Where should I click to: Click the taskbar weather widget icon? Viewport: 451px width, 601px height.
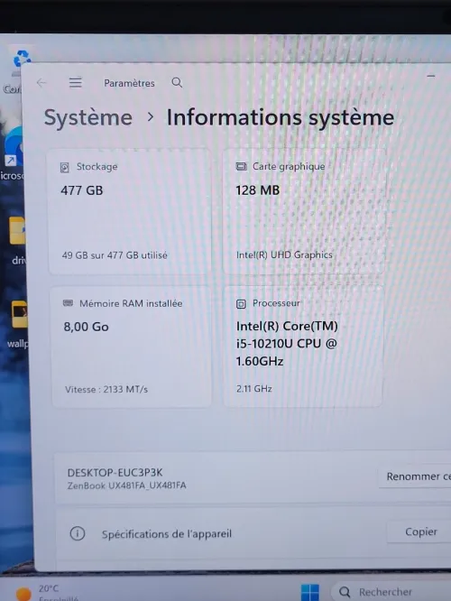23,594
